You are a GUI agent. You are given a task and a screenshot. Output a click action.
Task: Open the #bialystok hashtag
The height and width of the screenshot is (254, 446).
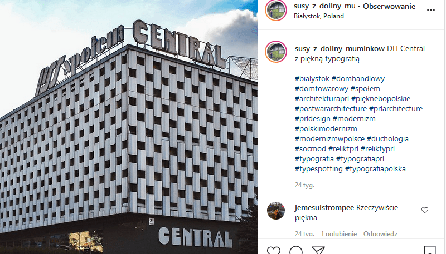312,78
